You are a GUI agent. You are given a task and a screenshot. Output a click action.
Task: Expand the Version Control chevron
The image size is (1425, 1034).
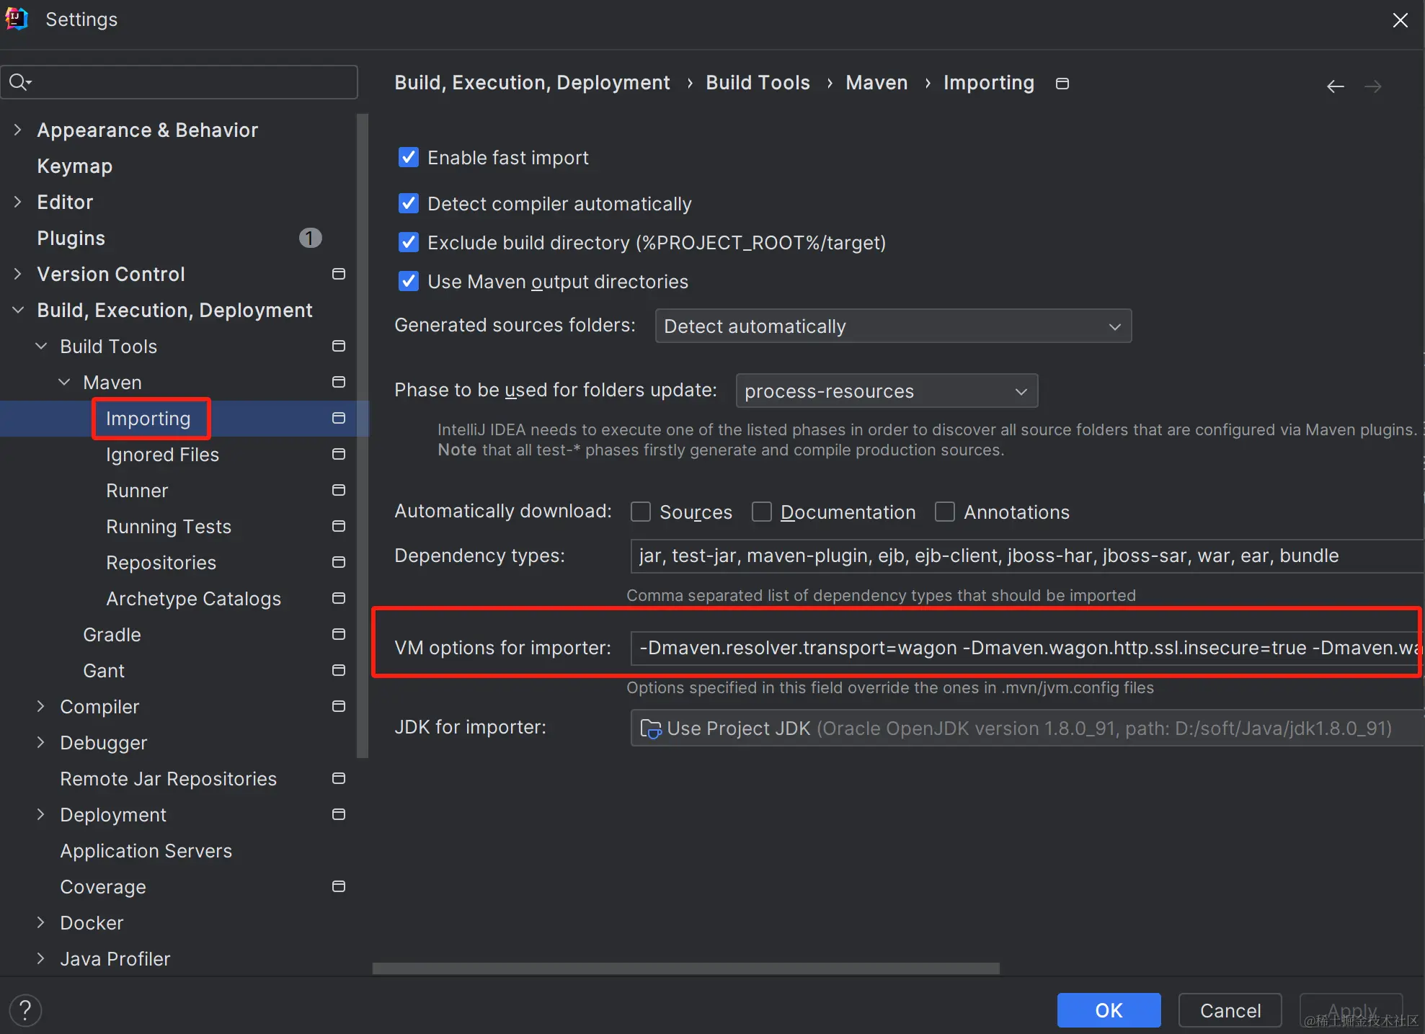coord(18,274)
